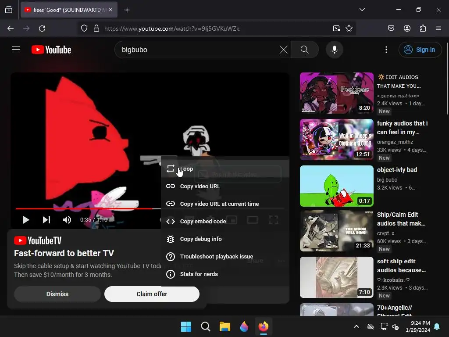The height and width of the screenshot is (337, 449).
Task: Open the YouTube guide hamburger menu
Action: click(16, 50)
